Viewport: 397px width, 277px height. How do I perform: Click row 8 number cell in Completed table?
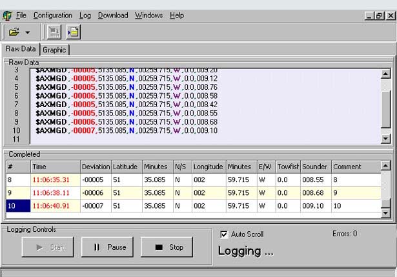(x=18, y=180)
